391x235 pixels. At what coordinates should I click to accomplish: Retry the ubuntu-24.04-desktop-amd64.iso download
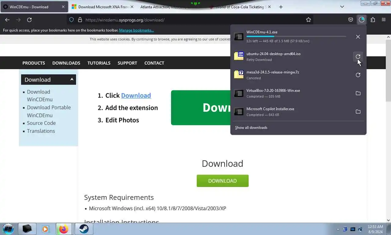click(358, 57)
